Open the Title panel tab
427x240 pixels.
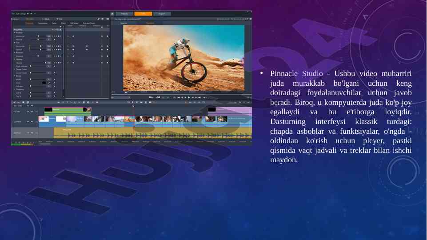click(60, 19)
